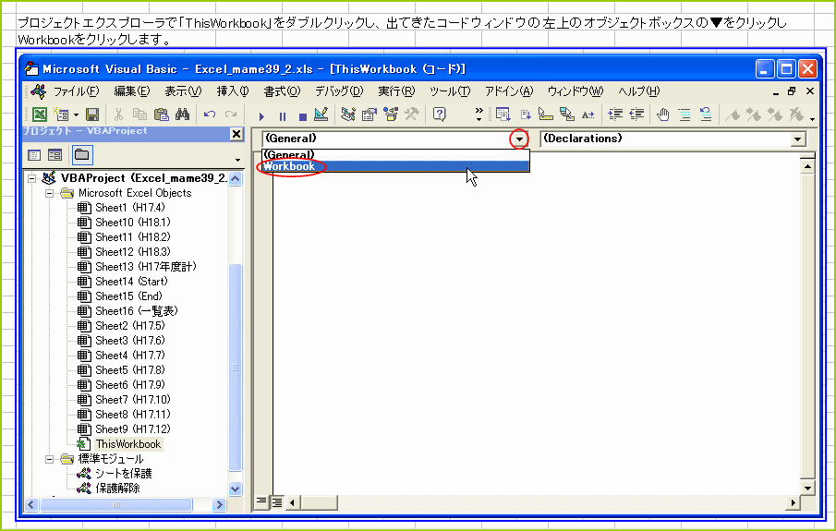Screen dimensions: 836x531
Task: Click the Comment Block icon
Action: [x=685, y=115]
